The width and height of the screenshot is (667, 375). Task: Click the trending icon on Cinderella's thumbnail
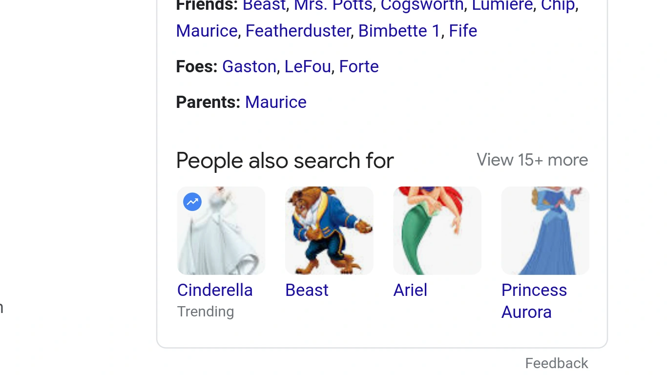pyautogui.click(x=192, y=202)
